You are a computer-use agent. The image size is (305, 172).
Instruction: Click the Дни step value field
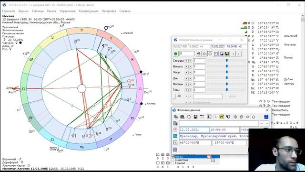click(199, 78)
